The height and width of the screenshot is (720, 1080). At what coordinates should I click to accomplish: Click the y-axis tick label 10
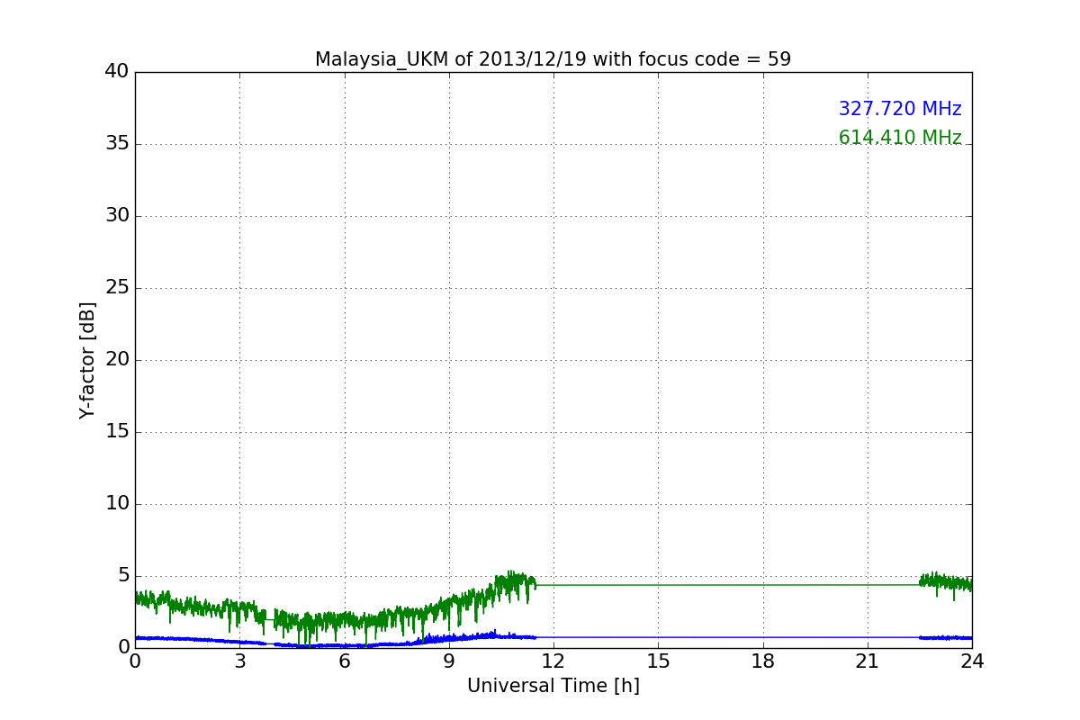pos(117,504)
